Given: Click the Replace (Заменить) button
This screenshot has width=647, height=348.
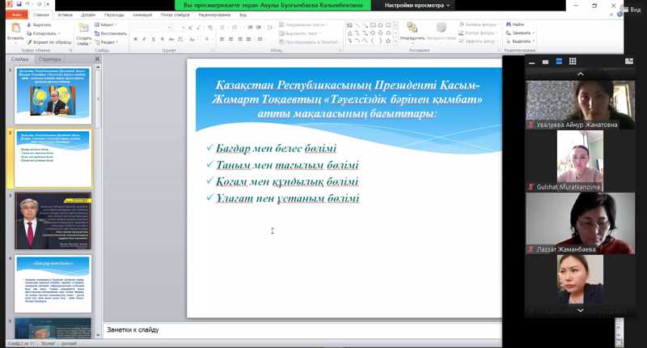Looking at the screenshot, I should (521, 33).
